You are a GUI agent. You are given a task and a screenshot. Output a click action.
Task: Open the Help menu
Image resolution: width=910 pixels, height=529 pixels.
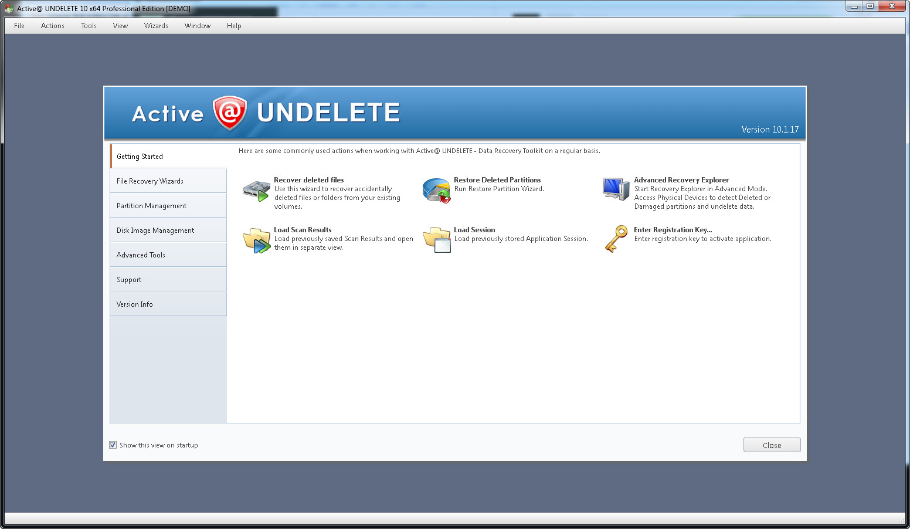pyautogui.click(x=234, y=25)
